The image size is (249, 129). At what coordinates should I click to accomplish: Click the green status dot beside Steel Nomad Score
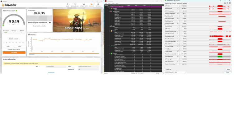16,11
